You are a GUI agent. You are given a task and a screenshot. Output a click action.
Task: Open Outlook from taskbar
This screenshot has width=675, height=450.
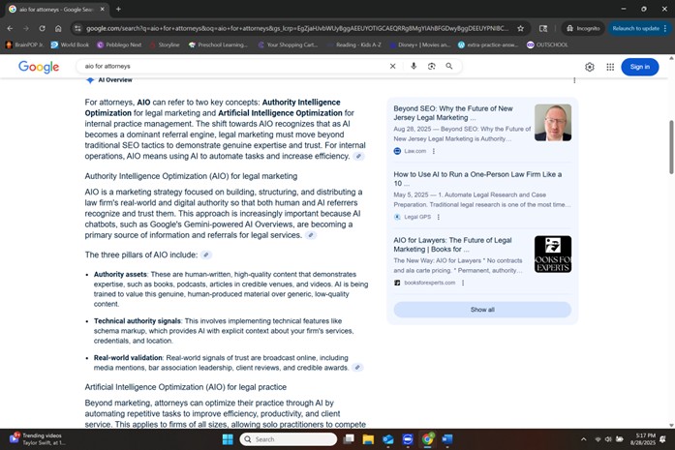tap(388, 439)
